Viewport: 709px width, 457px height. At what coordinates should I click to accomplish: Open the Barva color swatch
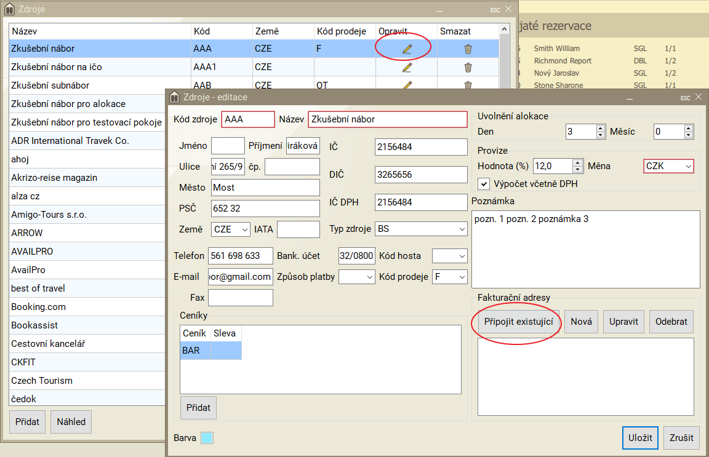click(207, 438)
